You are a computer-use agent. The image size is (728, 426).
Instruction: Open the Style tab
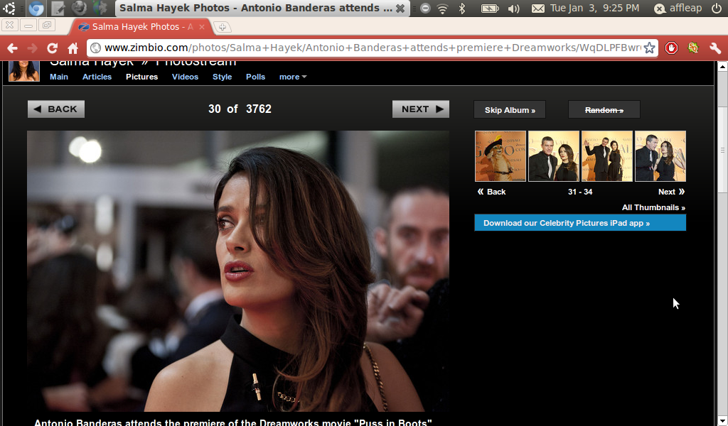pos(223,77)
